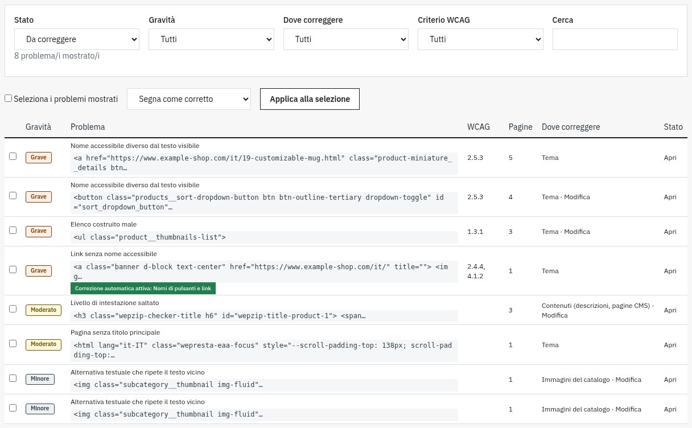Image resolution: width=692 pixels, height=428 pixels.
Task: Click the Pagine value 5 in mug row
Action: coord(511,158)
